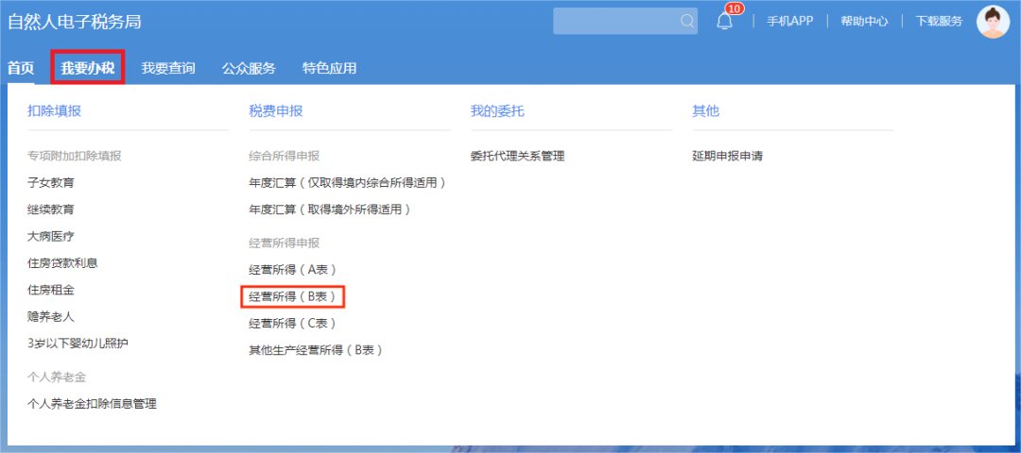The height and width of the screenshot is (453, 1021).
Task: Open 延期申报申请
Action: (x=727, y=156)
